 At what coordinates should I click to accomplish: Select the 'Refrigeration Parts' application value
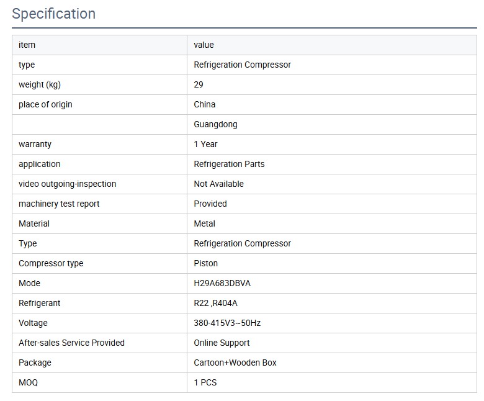tap(229, 164)
